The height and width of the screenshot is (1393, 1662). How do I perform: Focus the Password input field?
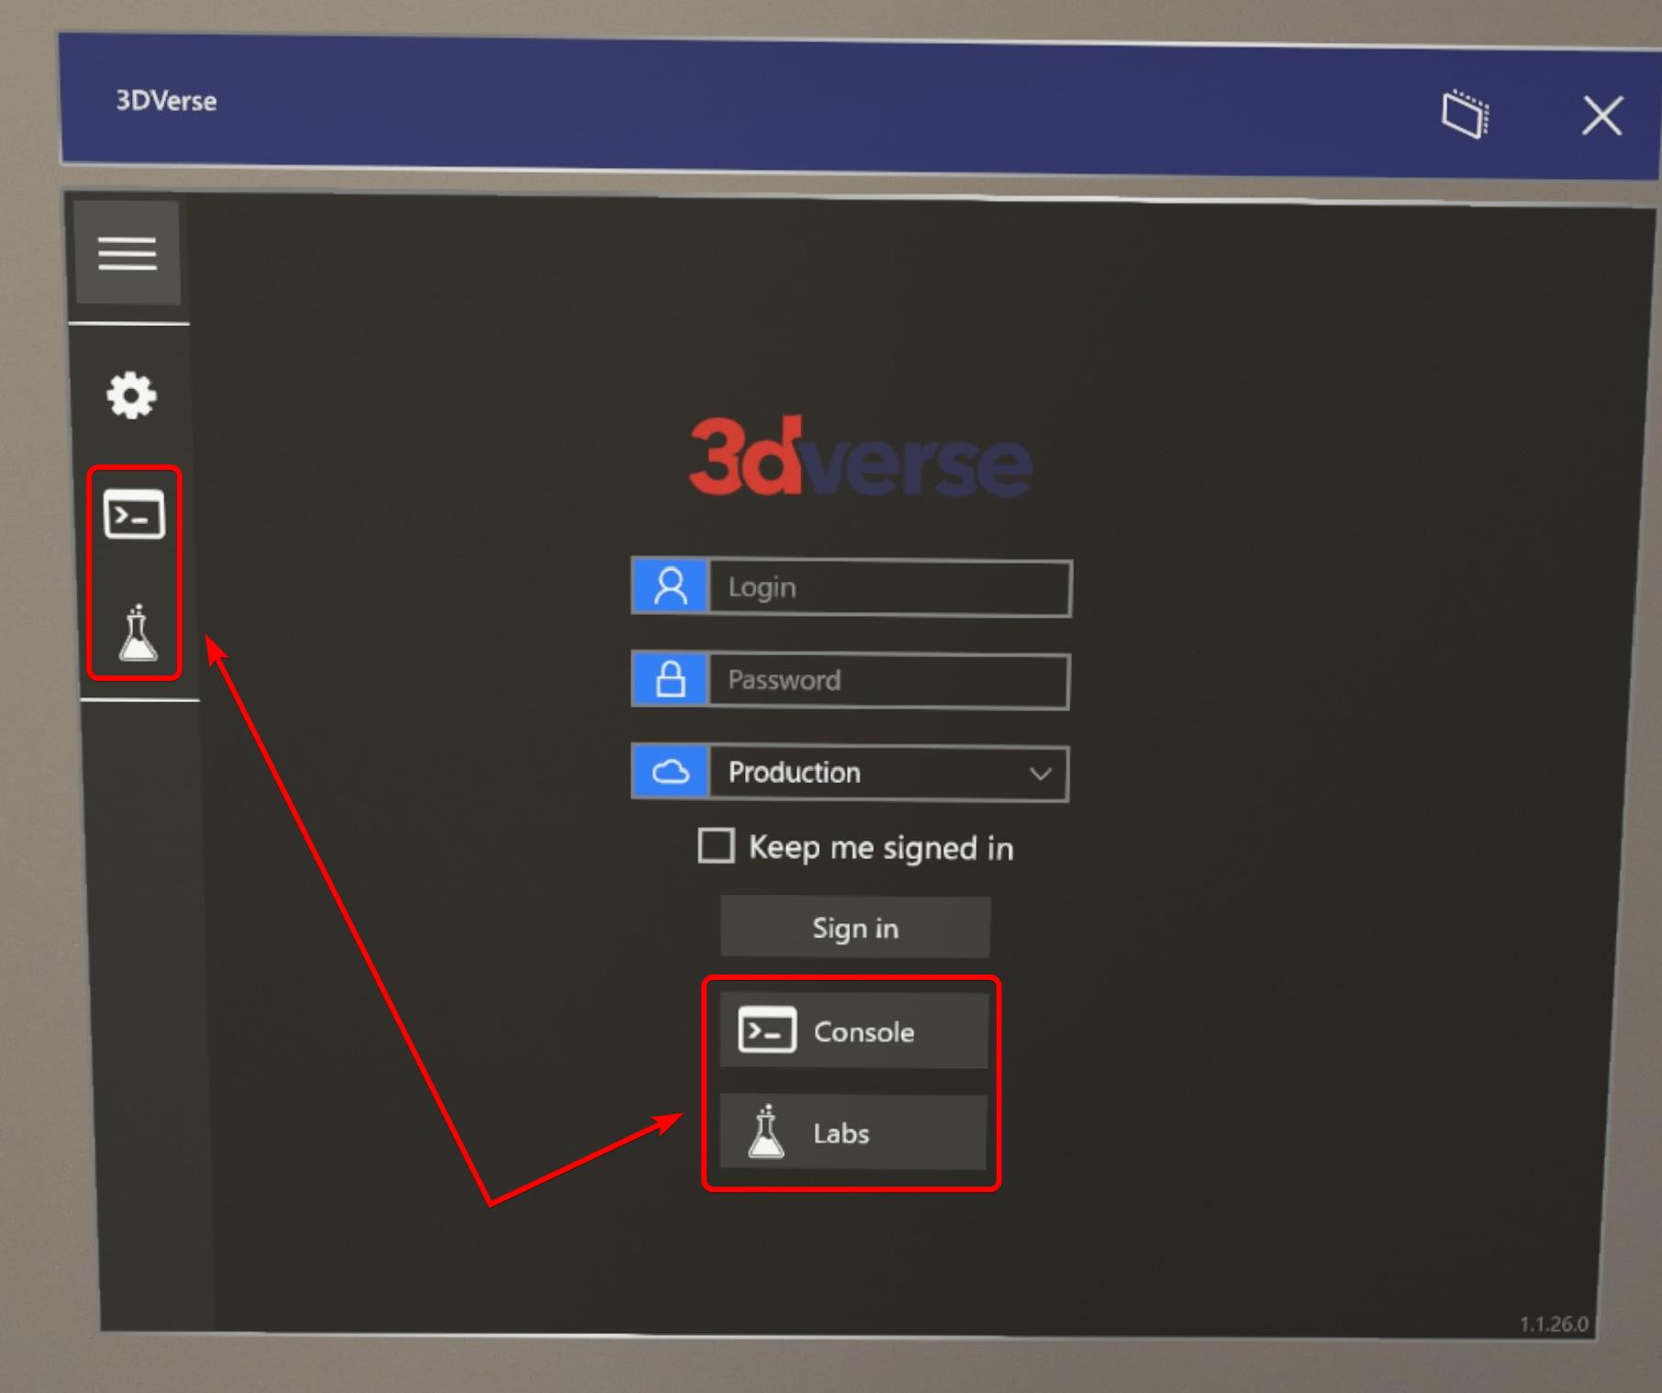[888, 681]
